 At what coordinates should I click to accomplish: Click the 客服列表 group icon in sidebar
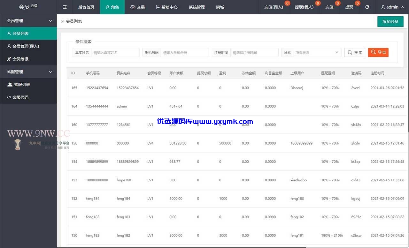pyautogui.click(x=10, y=85)
